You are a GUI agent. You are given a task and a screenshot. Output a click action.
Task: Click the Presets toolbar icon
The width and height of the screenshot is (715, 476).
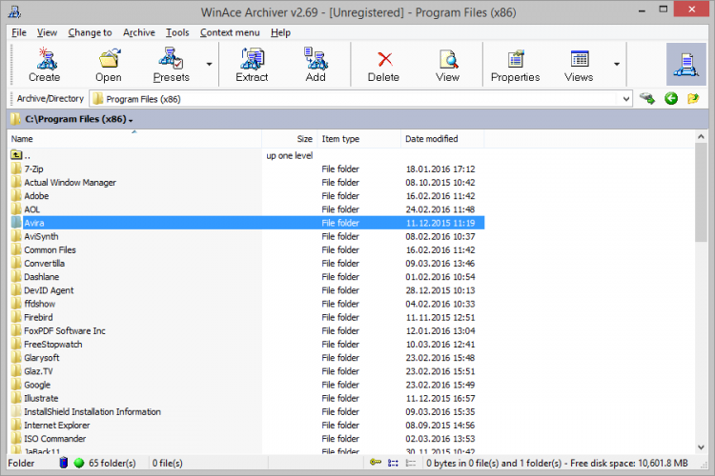[x=171, y=64]
